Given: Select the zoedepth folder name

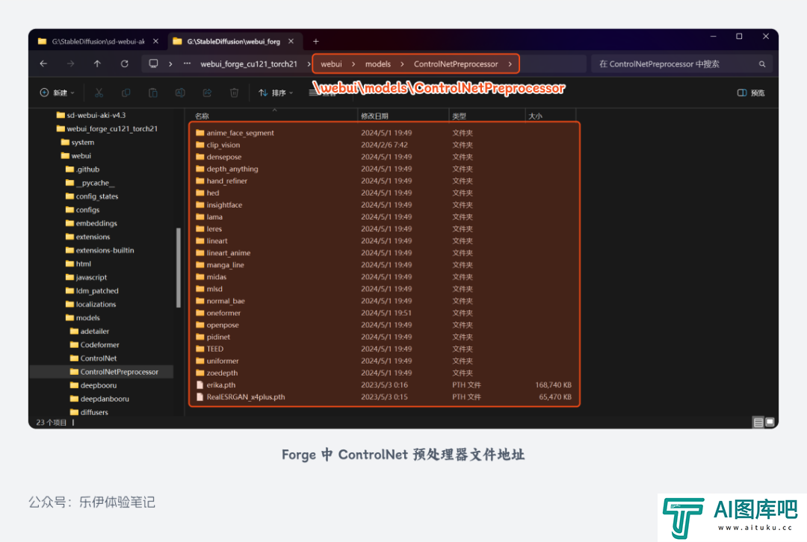Looking at the screenshot, I should [222, 373].
